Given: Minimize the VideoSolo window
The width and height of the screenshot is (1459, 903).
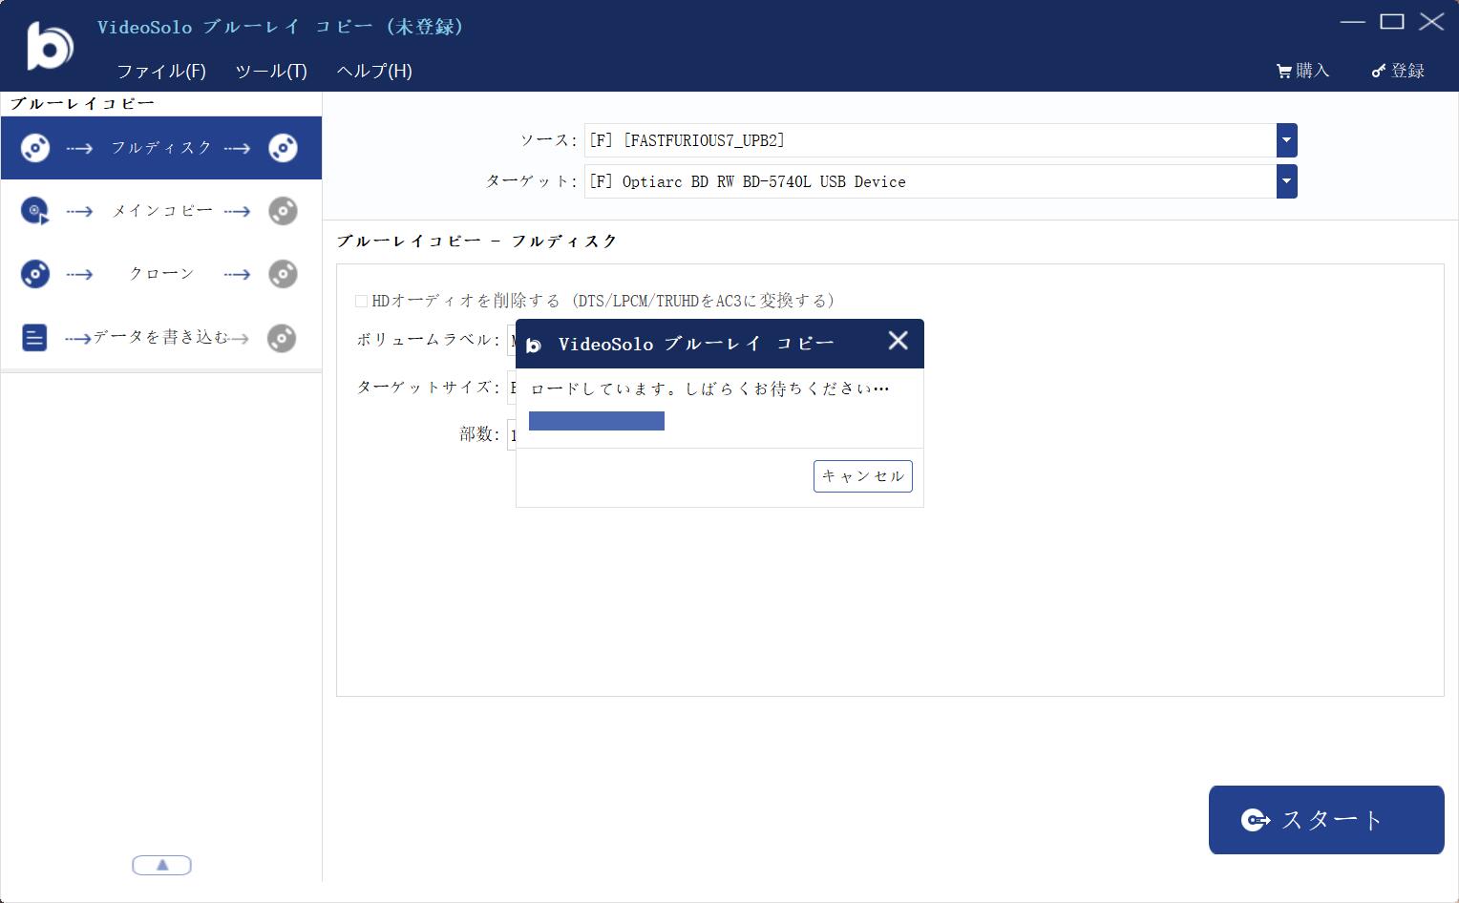Looking at the screenshot, I should point(1353,21).
